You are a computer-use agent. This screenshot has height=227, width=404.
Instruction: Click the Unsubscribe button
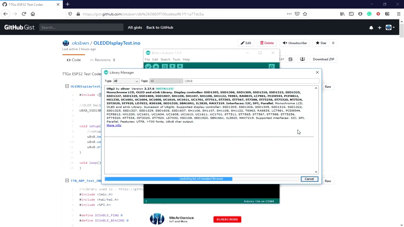pos(295,43)
